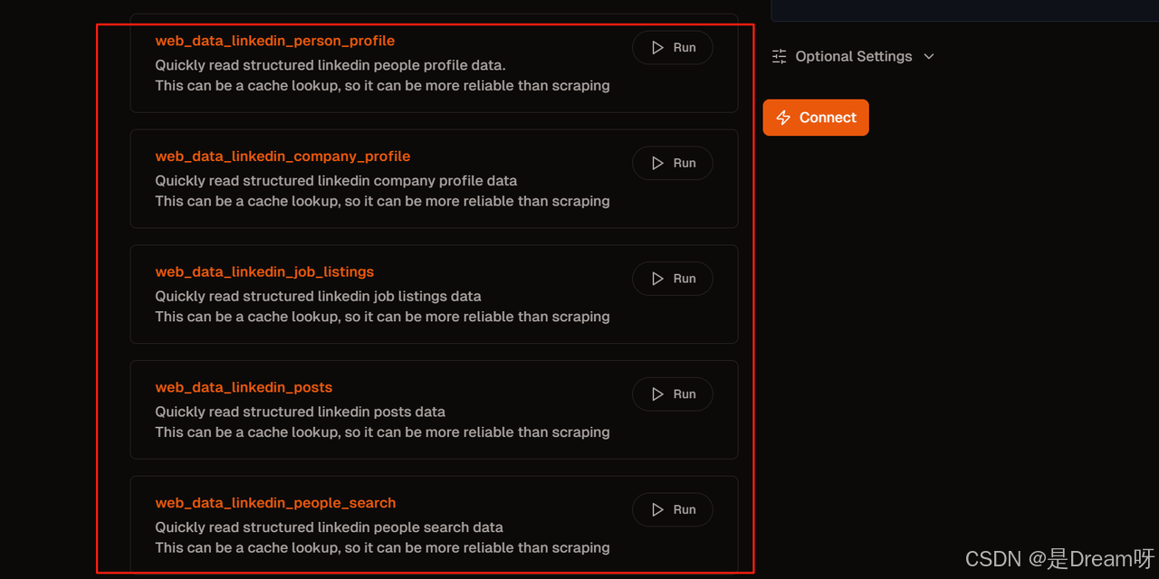Open the web_data_linkedin_people_search title
The width and height of the screenshot is (1159, 579).
pos(275,503)
